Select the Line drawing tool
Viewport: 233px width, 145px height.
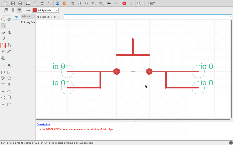3,65
